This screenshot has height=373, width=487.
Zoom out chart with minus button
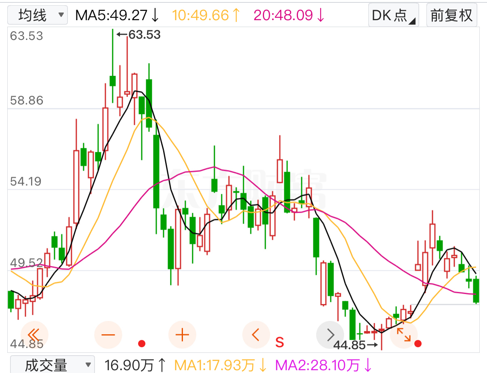point(108,335)
